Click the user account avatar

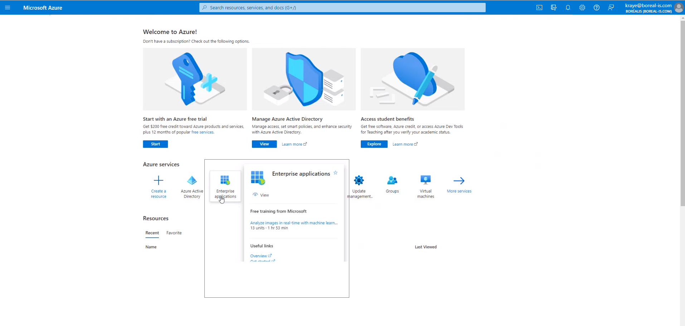click(x=679, y=8)
